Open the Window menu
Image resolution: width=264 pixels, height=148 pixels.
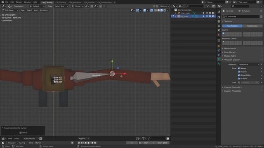pyautogui.click(x=27, y=2)
